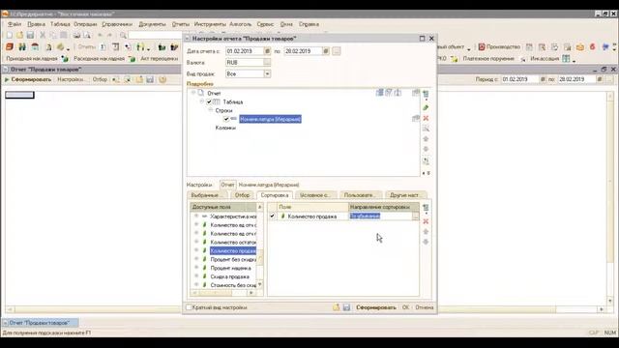Click add icon beside sorting list

pyautogui.click(x=426, y=208)
